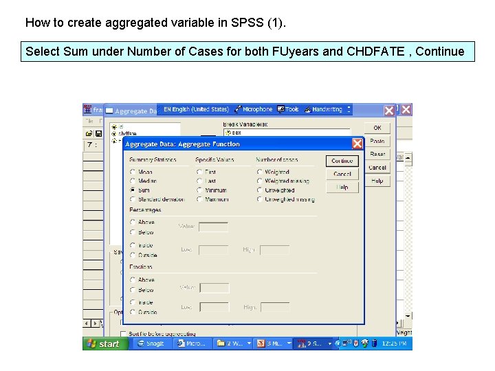Select Fractions Above radio button
The height and width of the screenshot is (371, 495).
point(133,280)
